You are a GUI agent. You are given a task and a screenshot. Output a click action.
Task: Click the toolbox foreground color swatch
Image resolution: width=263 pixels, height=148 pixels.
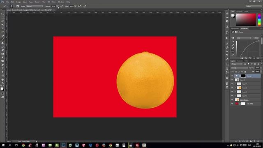click(x=2, y=88)
